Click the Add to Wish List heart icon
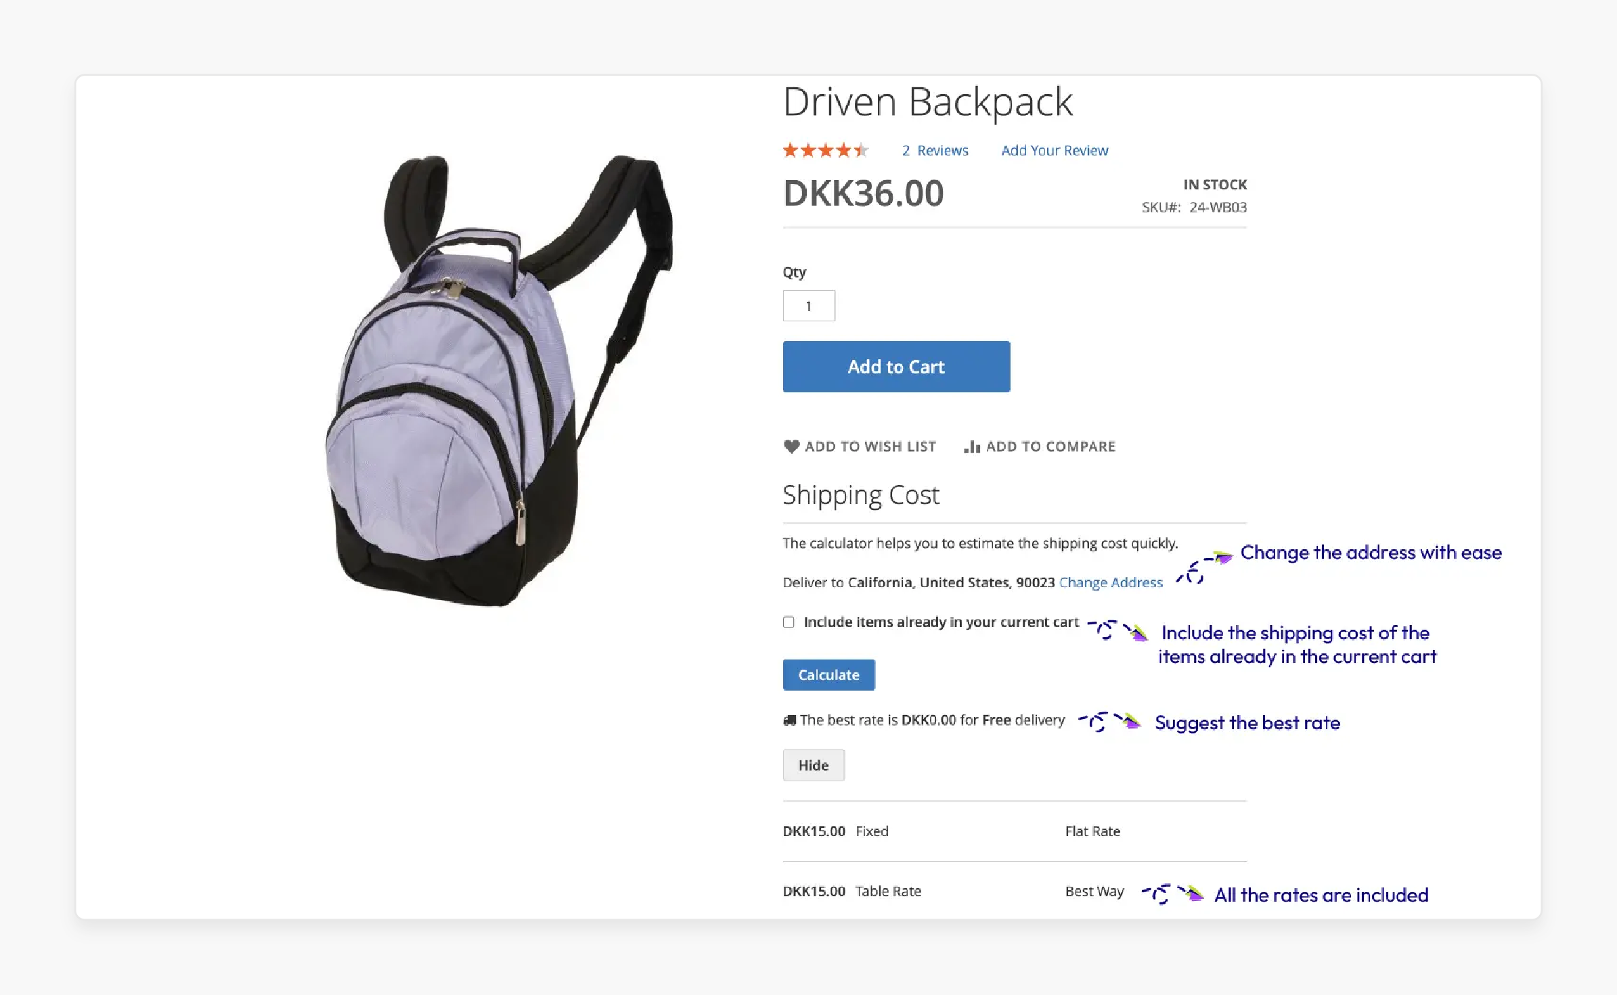Image resolution: width=1617 pixels, height=995 pixels. 790,446
